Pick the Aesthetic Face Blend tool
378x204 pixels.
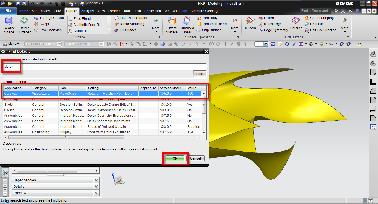coord(87,25)
